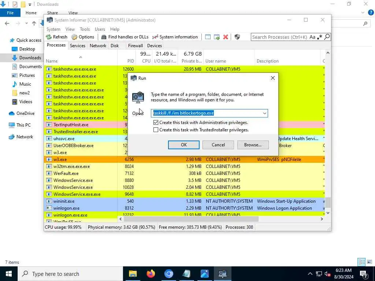The height and width of the screenshot is (281, 375).
Task: Open the System menu
Action: [53, 29]
